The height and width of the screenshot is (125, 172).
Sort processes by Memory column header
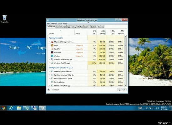(101, 32)
